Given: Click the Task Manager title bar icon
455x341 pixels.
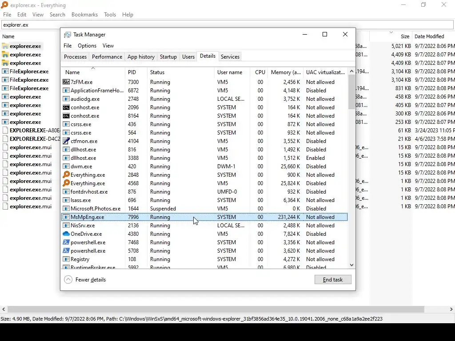Looking at the screenshot, I should coord(68,35).
